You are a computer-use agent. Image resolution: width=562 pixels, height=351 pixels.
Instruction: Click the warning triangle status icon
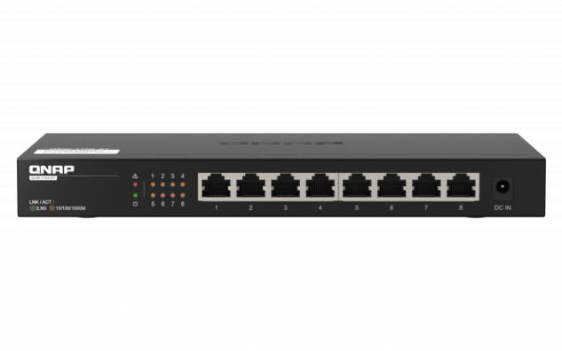tap(135, 176)
